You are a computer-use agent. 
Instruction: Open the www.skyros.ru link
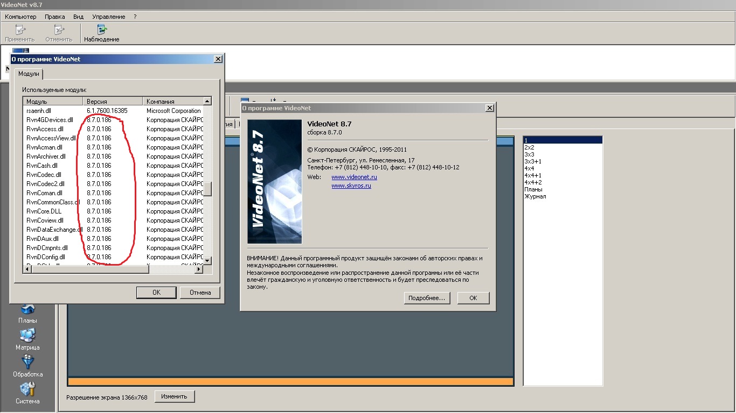(x=351, y=186)
